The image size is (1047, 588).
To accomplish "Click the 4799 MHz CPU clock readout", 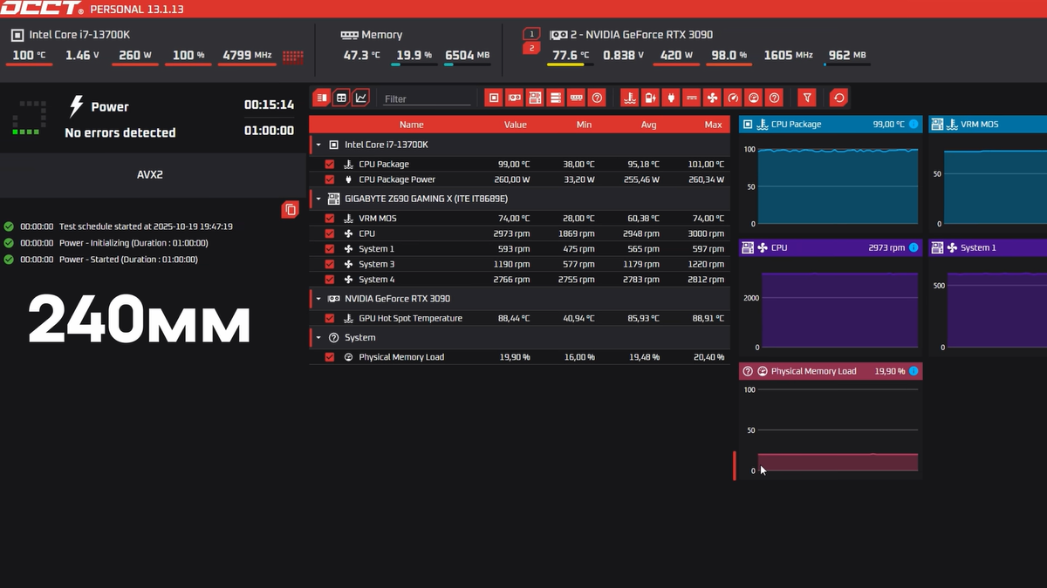I will point(248,55).
